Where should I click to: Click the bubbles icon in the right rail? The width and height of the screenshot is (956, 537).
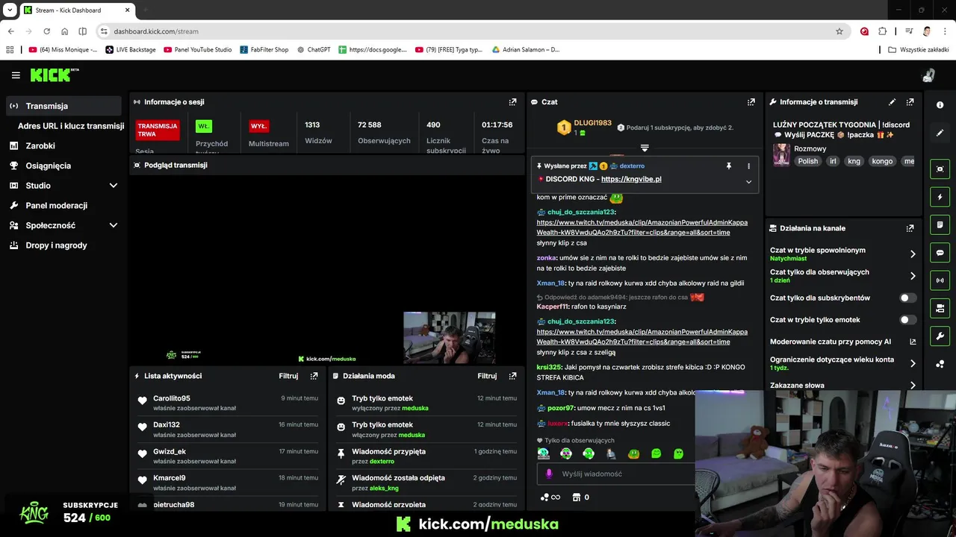click(940, 364)
